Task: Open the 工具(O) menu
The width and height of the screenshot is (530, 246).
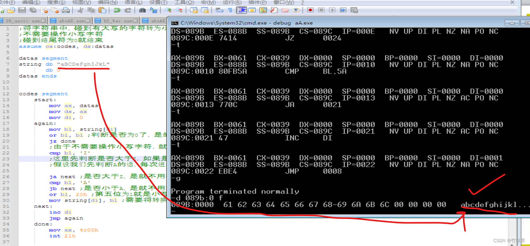Action: [x=184, y=2]
